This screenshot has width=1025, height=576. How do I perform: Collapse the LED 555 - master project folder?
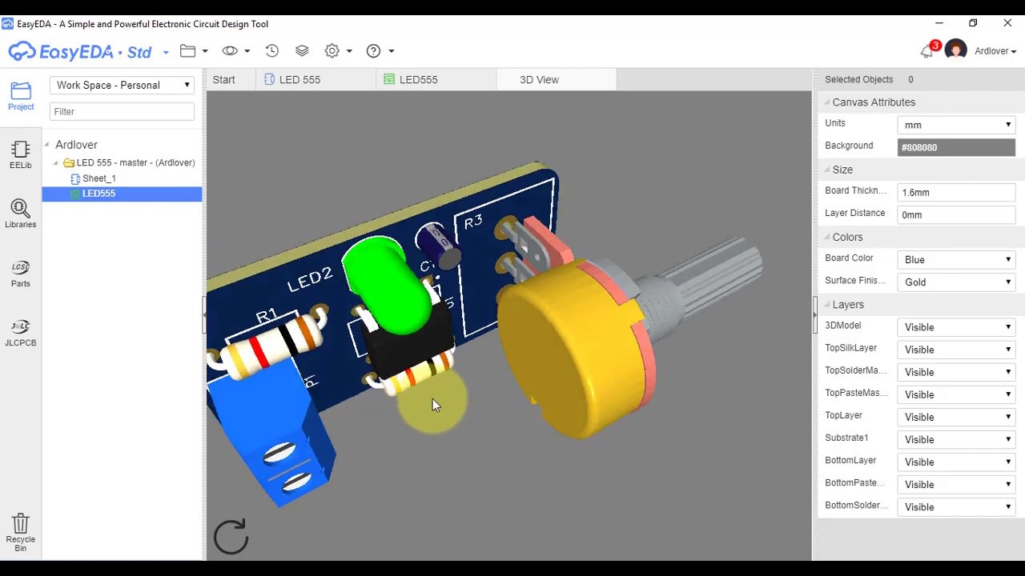pyautogui.click(x=56, y=163)
